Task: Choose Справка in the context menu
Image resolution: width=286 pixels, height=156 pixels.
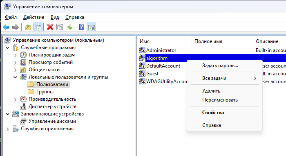Action: (225, 125)
